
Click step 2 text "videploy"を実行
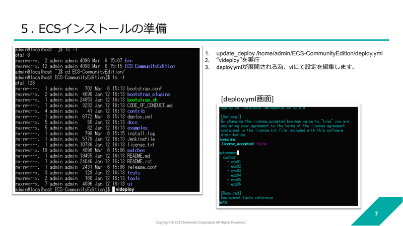(238, 60)
